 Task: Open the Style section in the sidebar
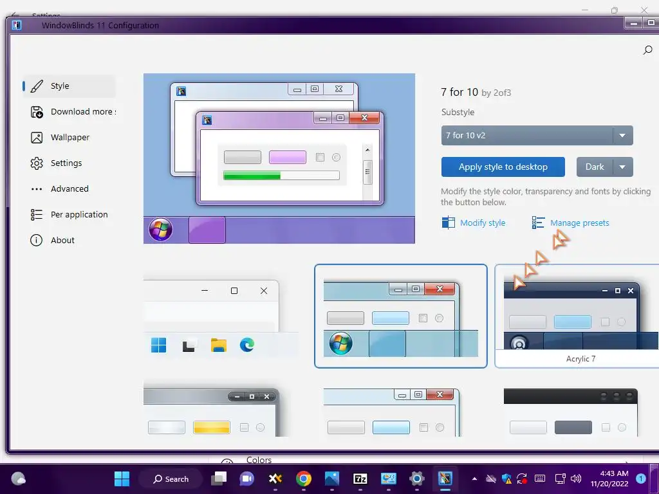click(70, 86)
